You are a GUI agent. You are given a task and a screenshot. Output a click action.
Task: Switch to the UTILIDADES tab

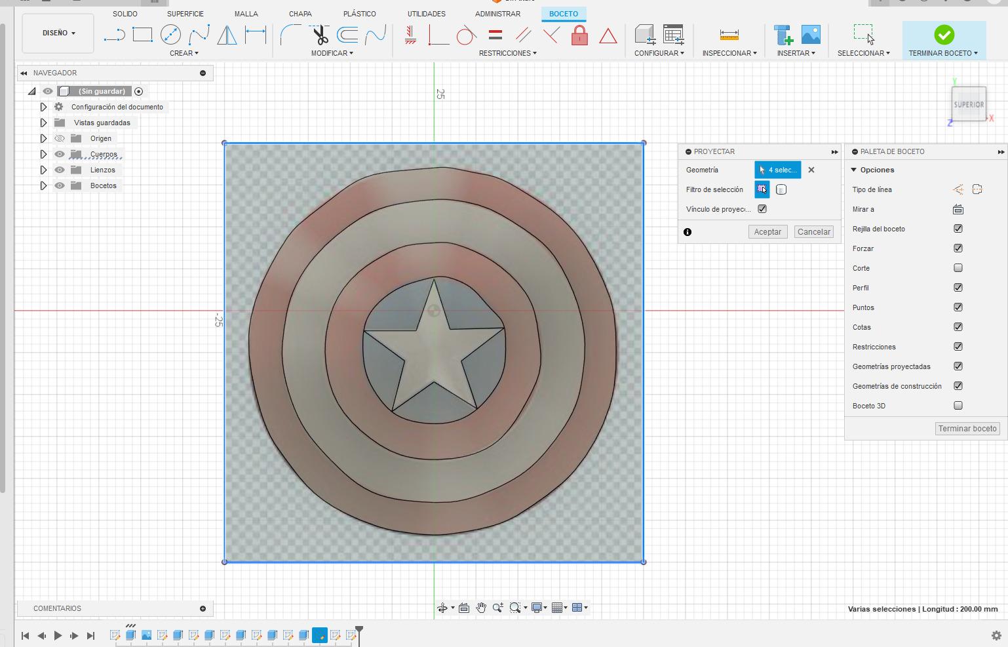click(x=427, y=14)
